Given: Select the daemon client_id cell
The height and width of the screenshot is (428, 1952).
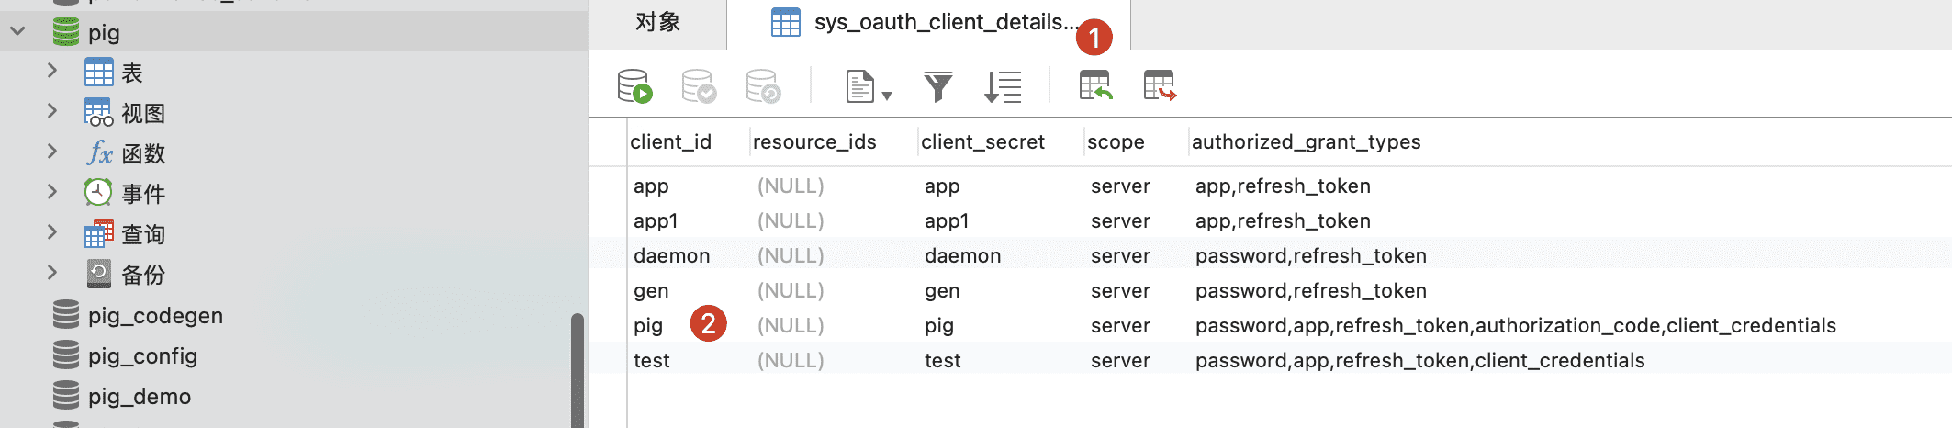Looking at the screenshot, I should point(671,255).
